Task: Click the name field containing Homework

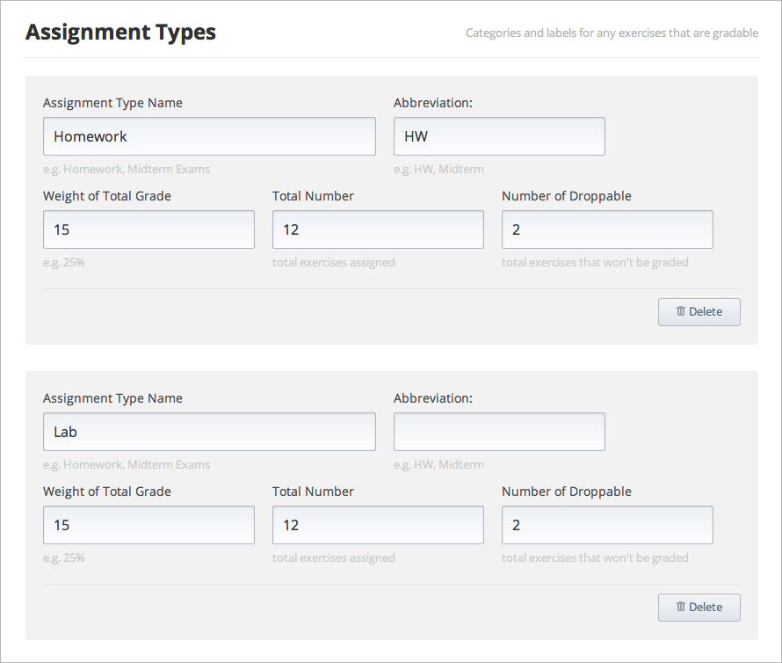Action: (x=209, y=136)
